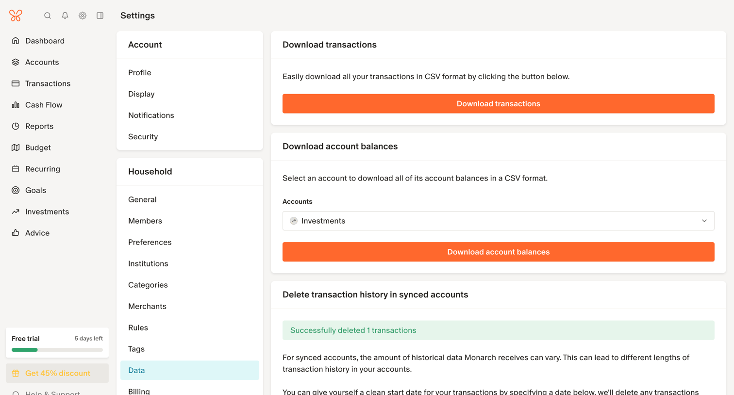Image resolution: width=734 pixels, height=395 pixels.
Task: Click the Download account balances heading
Action: click(340, 147)
